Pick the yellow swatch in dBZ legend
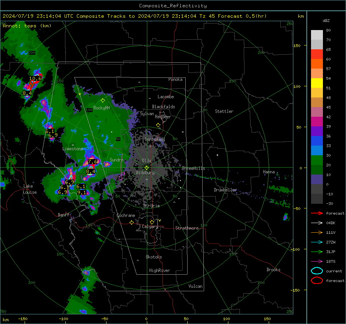This screenshot has height=324, width=346. (x=317, y=83)
